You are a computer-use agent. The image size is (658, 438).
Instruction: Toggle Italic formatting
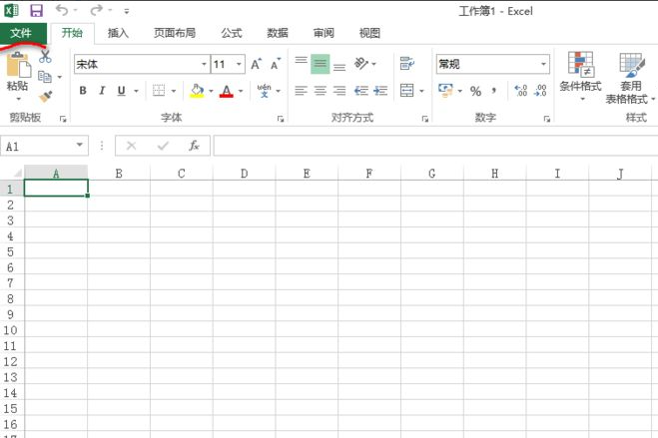click(x=102, y=91)
